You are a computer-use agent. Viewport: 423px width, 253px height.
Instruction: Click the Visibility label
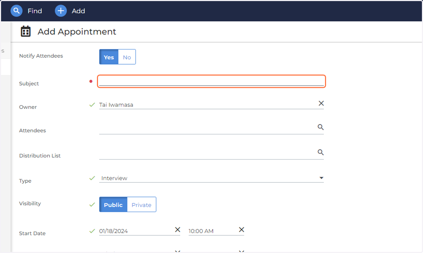pos(30,203)
